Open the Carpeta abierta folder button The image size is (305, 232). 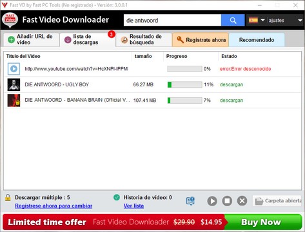(277, 201)
